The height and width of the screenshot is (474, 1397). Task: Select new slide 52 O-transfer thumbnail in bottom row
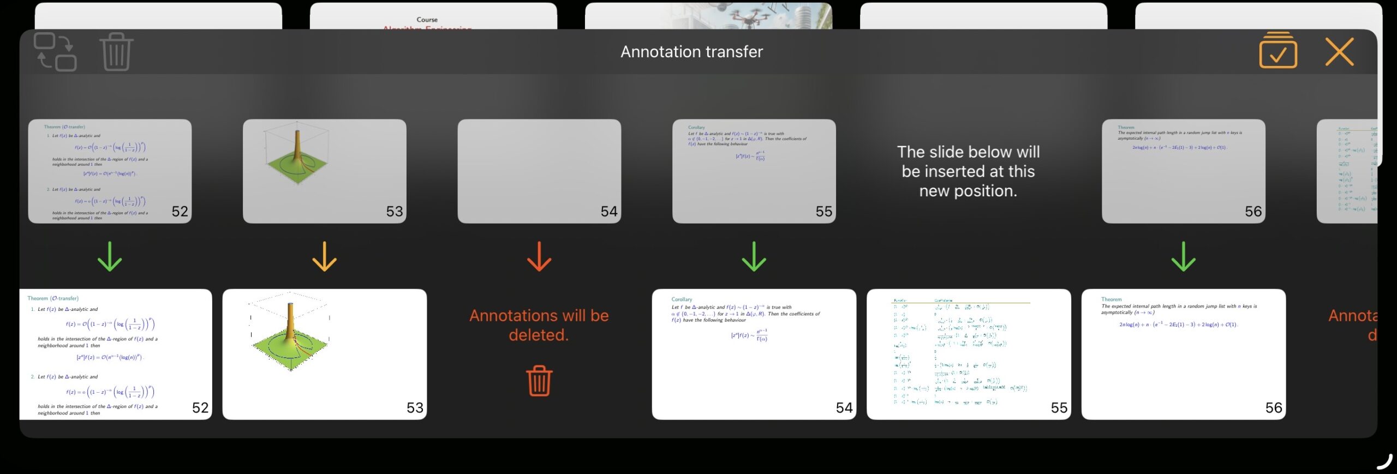[x=116, y=354]
